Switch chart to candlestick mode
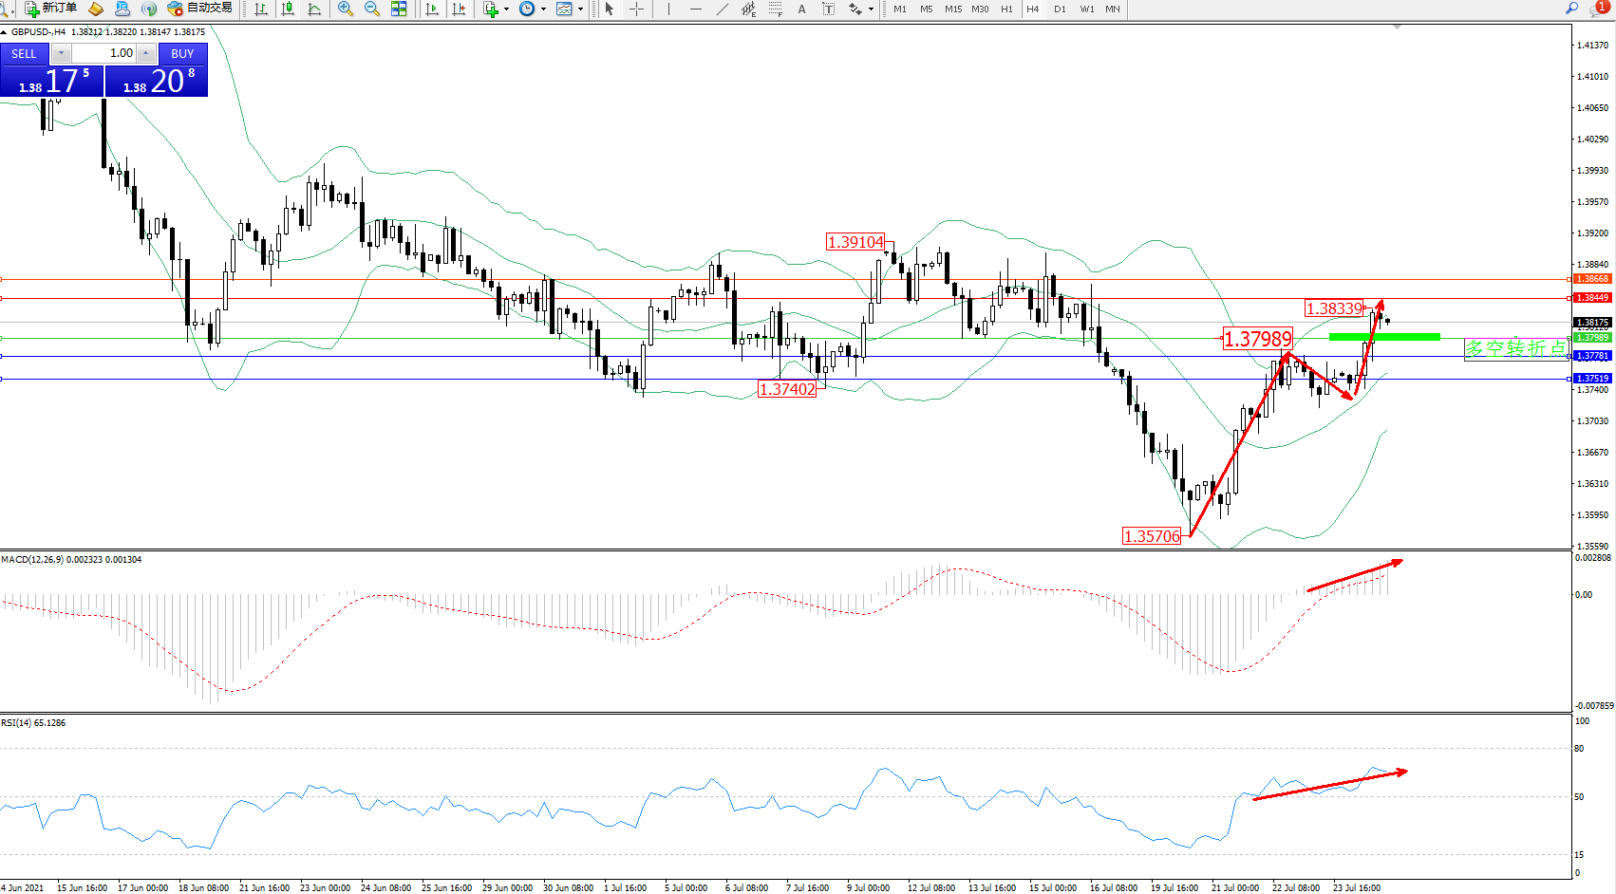The image size is (1616, 894). [288, 9]
